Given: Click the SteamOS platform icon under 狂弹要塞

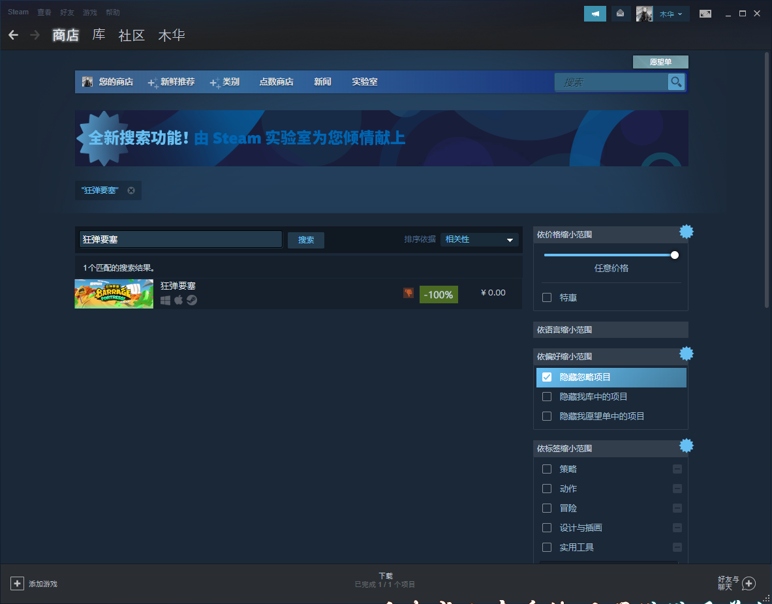Looking at the screenshot, I should pos(192,300).
